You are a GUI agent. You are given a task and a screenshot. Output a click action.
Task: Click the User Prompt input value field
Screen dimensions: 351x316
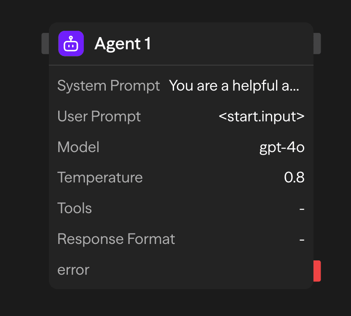coord(262,116)
